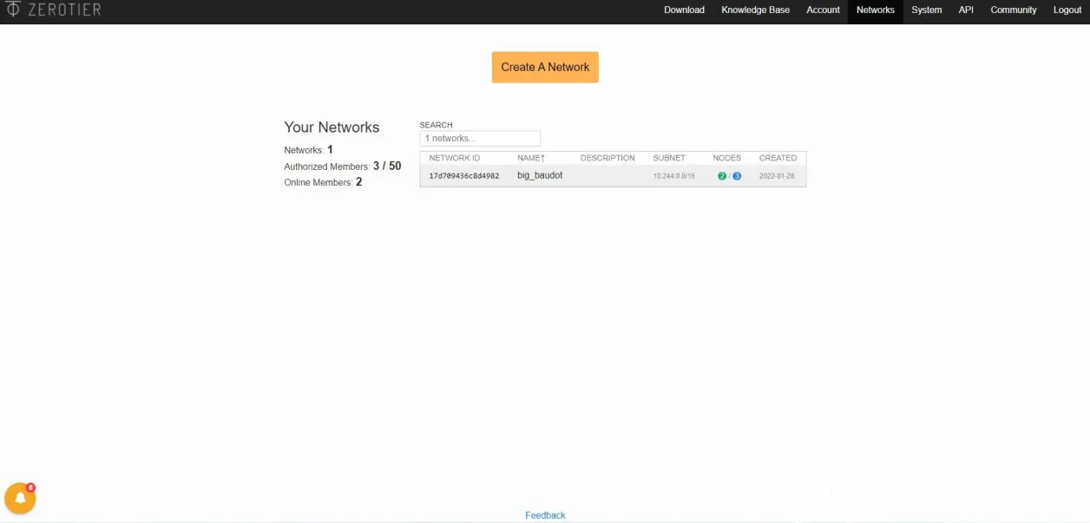
Task: Click the blue authorized nodes badge
Action: [737, 176]
